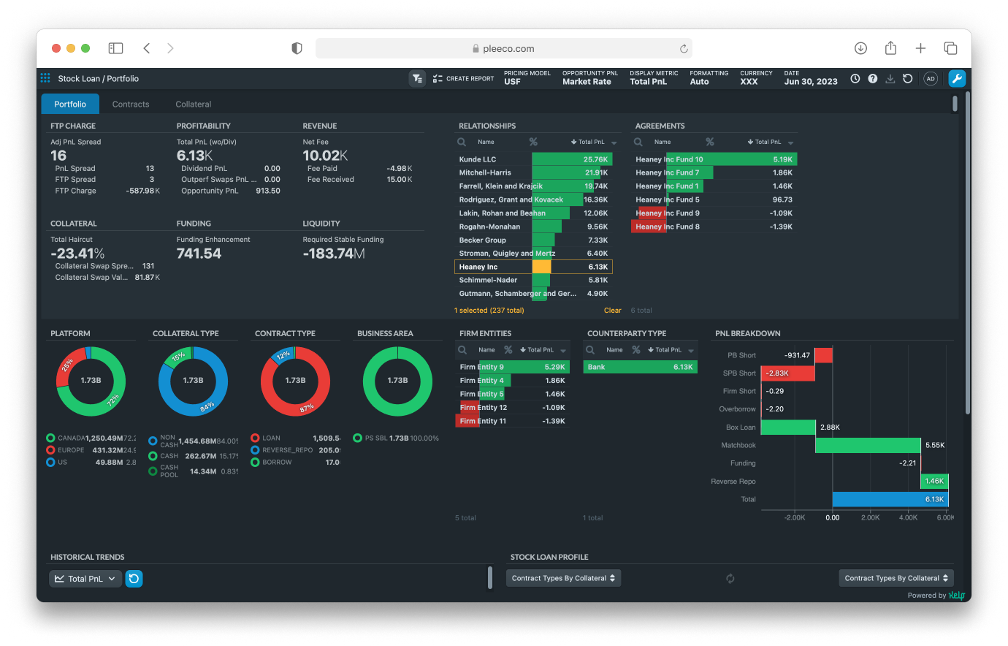This screenshot has height=646, width=1008.
Task: Click the blue wrench settings icon
Action: 957,78
